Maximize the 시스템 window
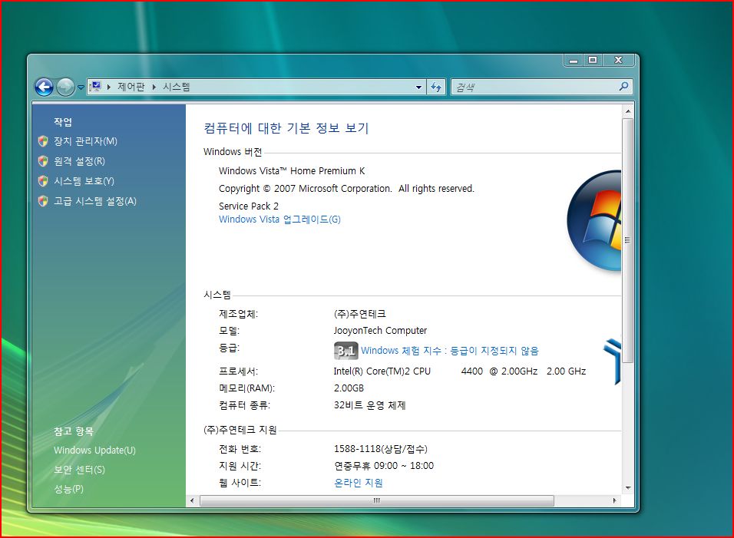Viewport: 734px width, 538px height. click(593, 61)
